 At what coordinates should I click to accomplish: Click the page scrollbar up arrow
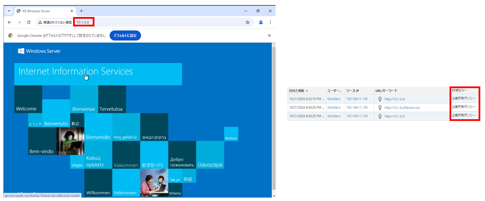(273, 45)
